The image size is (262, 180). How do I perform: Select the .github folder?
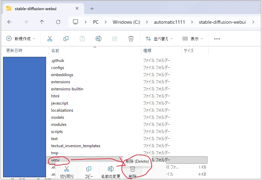[58, 61]
